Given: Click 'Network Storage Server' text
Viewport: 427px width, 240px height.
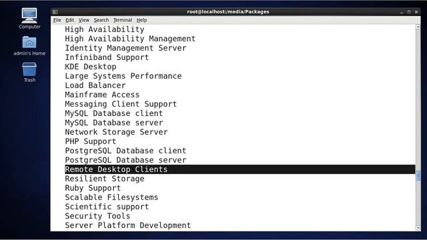Looking at the screenshot, I should click(116, 132).
